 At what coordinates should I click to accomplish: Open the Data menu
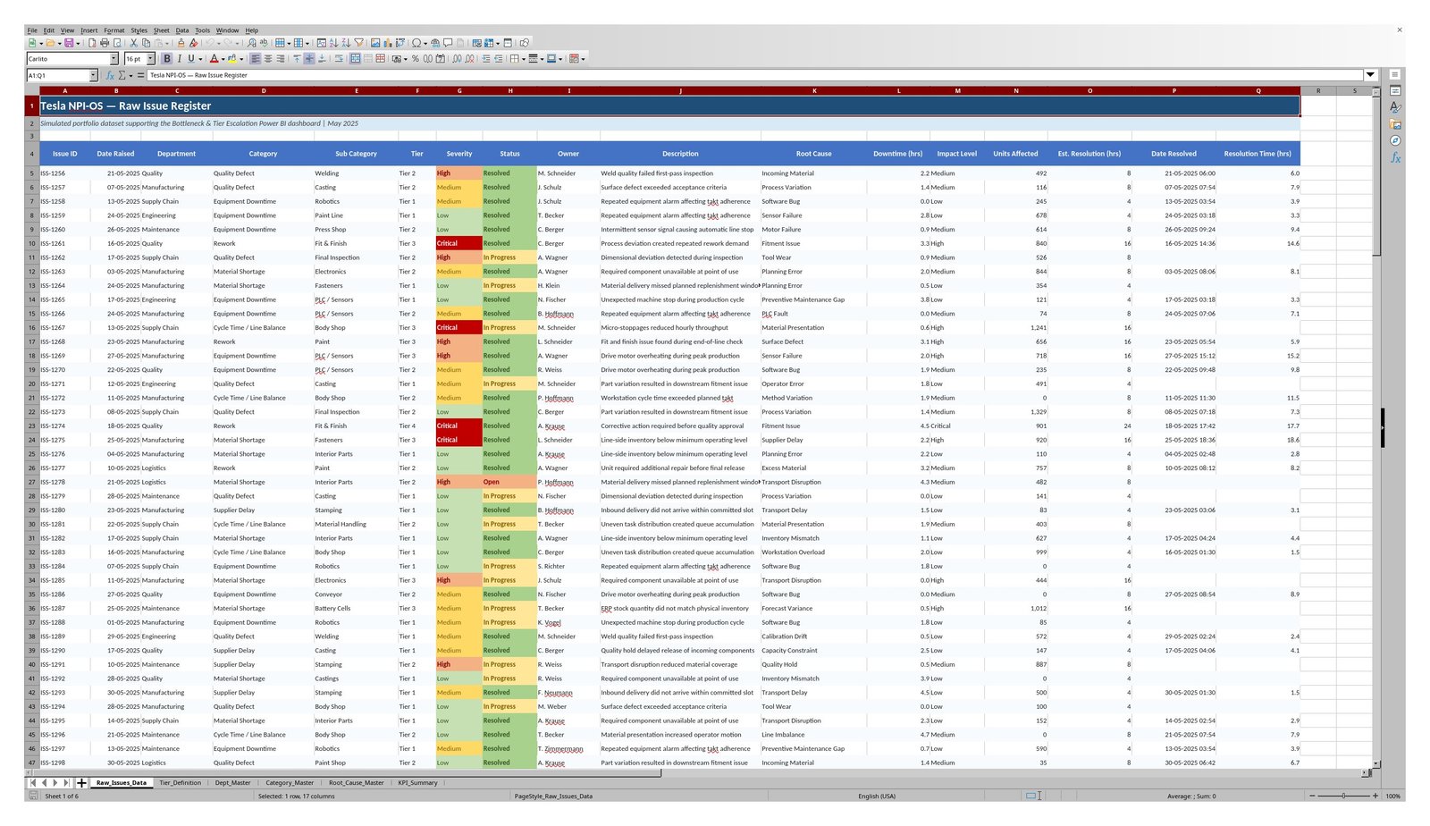[182, 30]
